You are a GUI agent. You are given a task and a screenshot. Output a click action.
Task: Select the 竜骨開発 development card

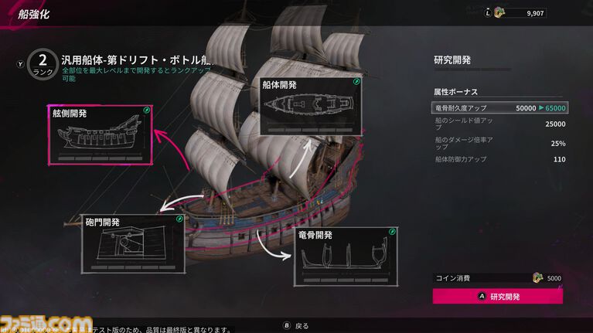[346, 257]
